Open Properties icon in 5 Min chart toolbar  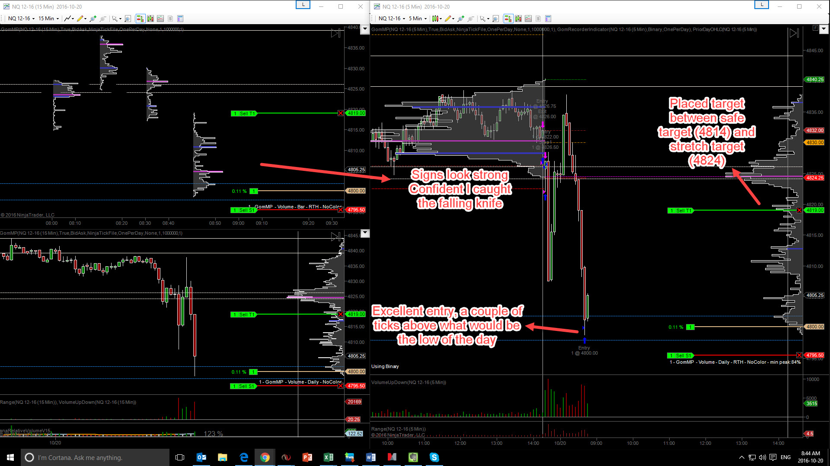pyautogui.click(x=548, y=19)
